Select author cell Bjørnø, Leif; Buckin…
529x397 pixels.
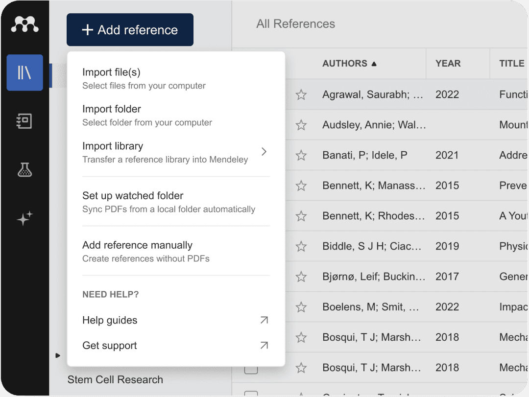(373, 277)
